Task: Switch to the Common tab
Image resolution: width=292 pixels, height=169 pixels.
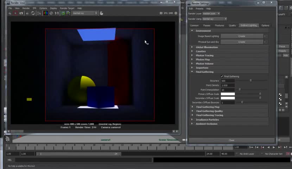Action: (194, 26)
